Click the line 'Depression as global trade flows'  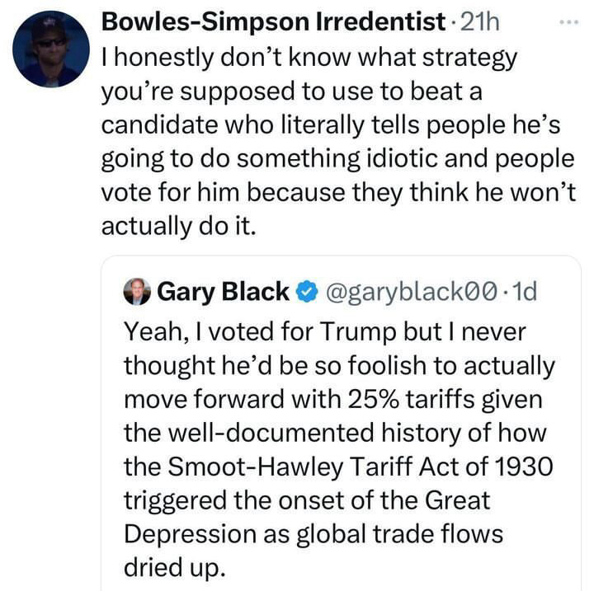point(313,533)
